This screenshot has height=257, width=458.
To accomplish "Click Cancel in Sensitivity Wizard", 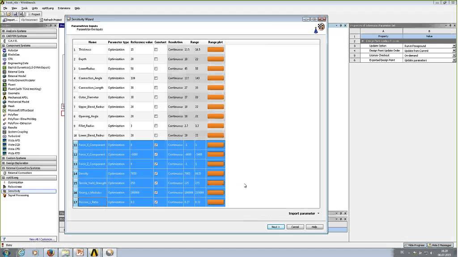I will pos(295,227).
